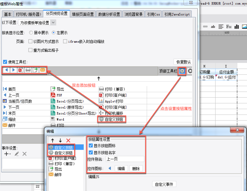
Task: Tick 重方式输出格子 checkbox
Action: pyautogui.click(x=30, y=50)
